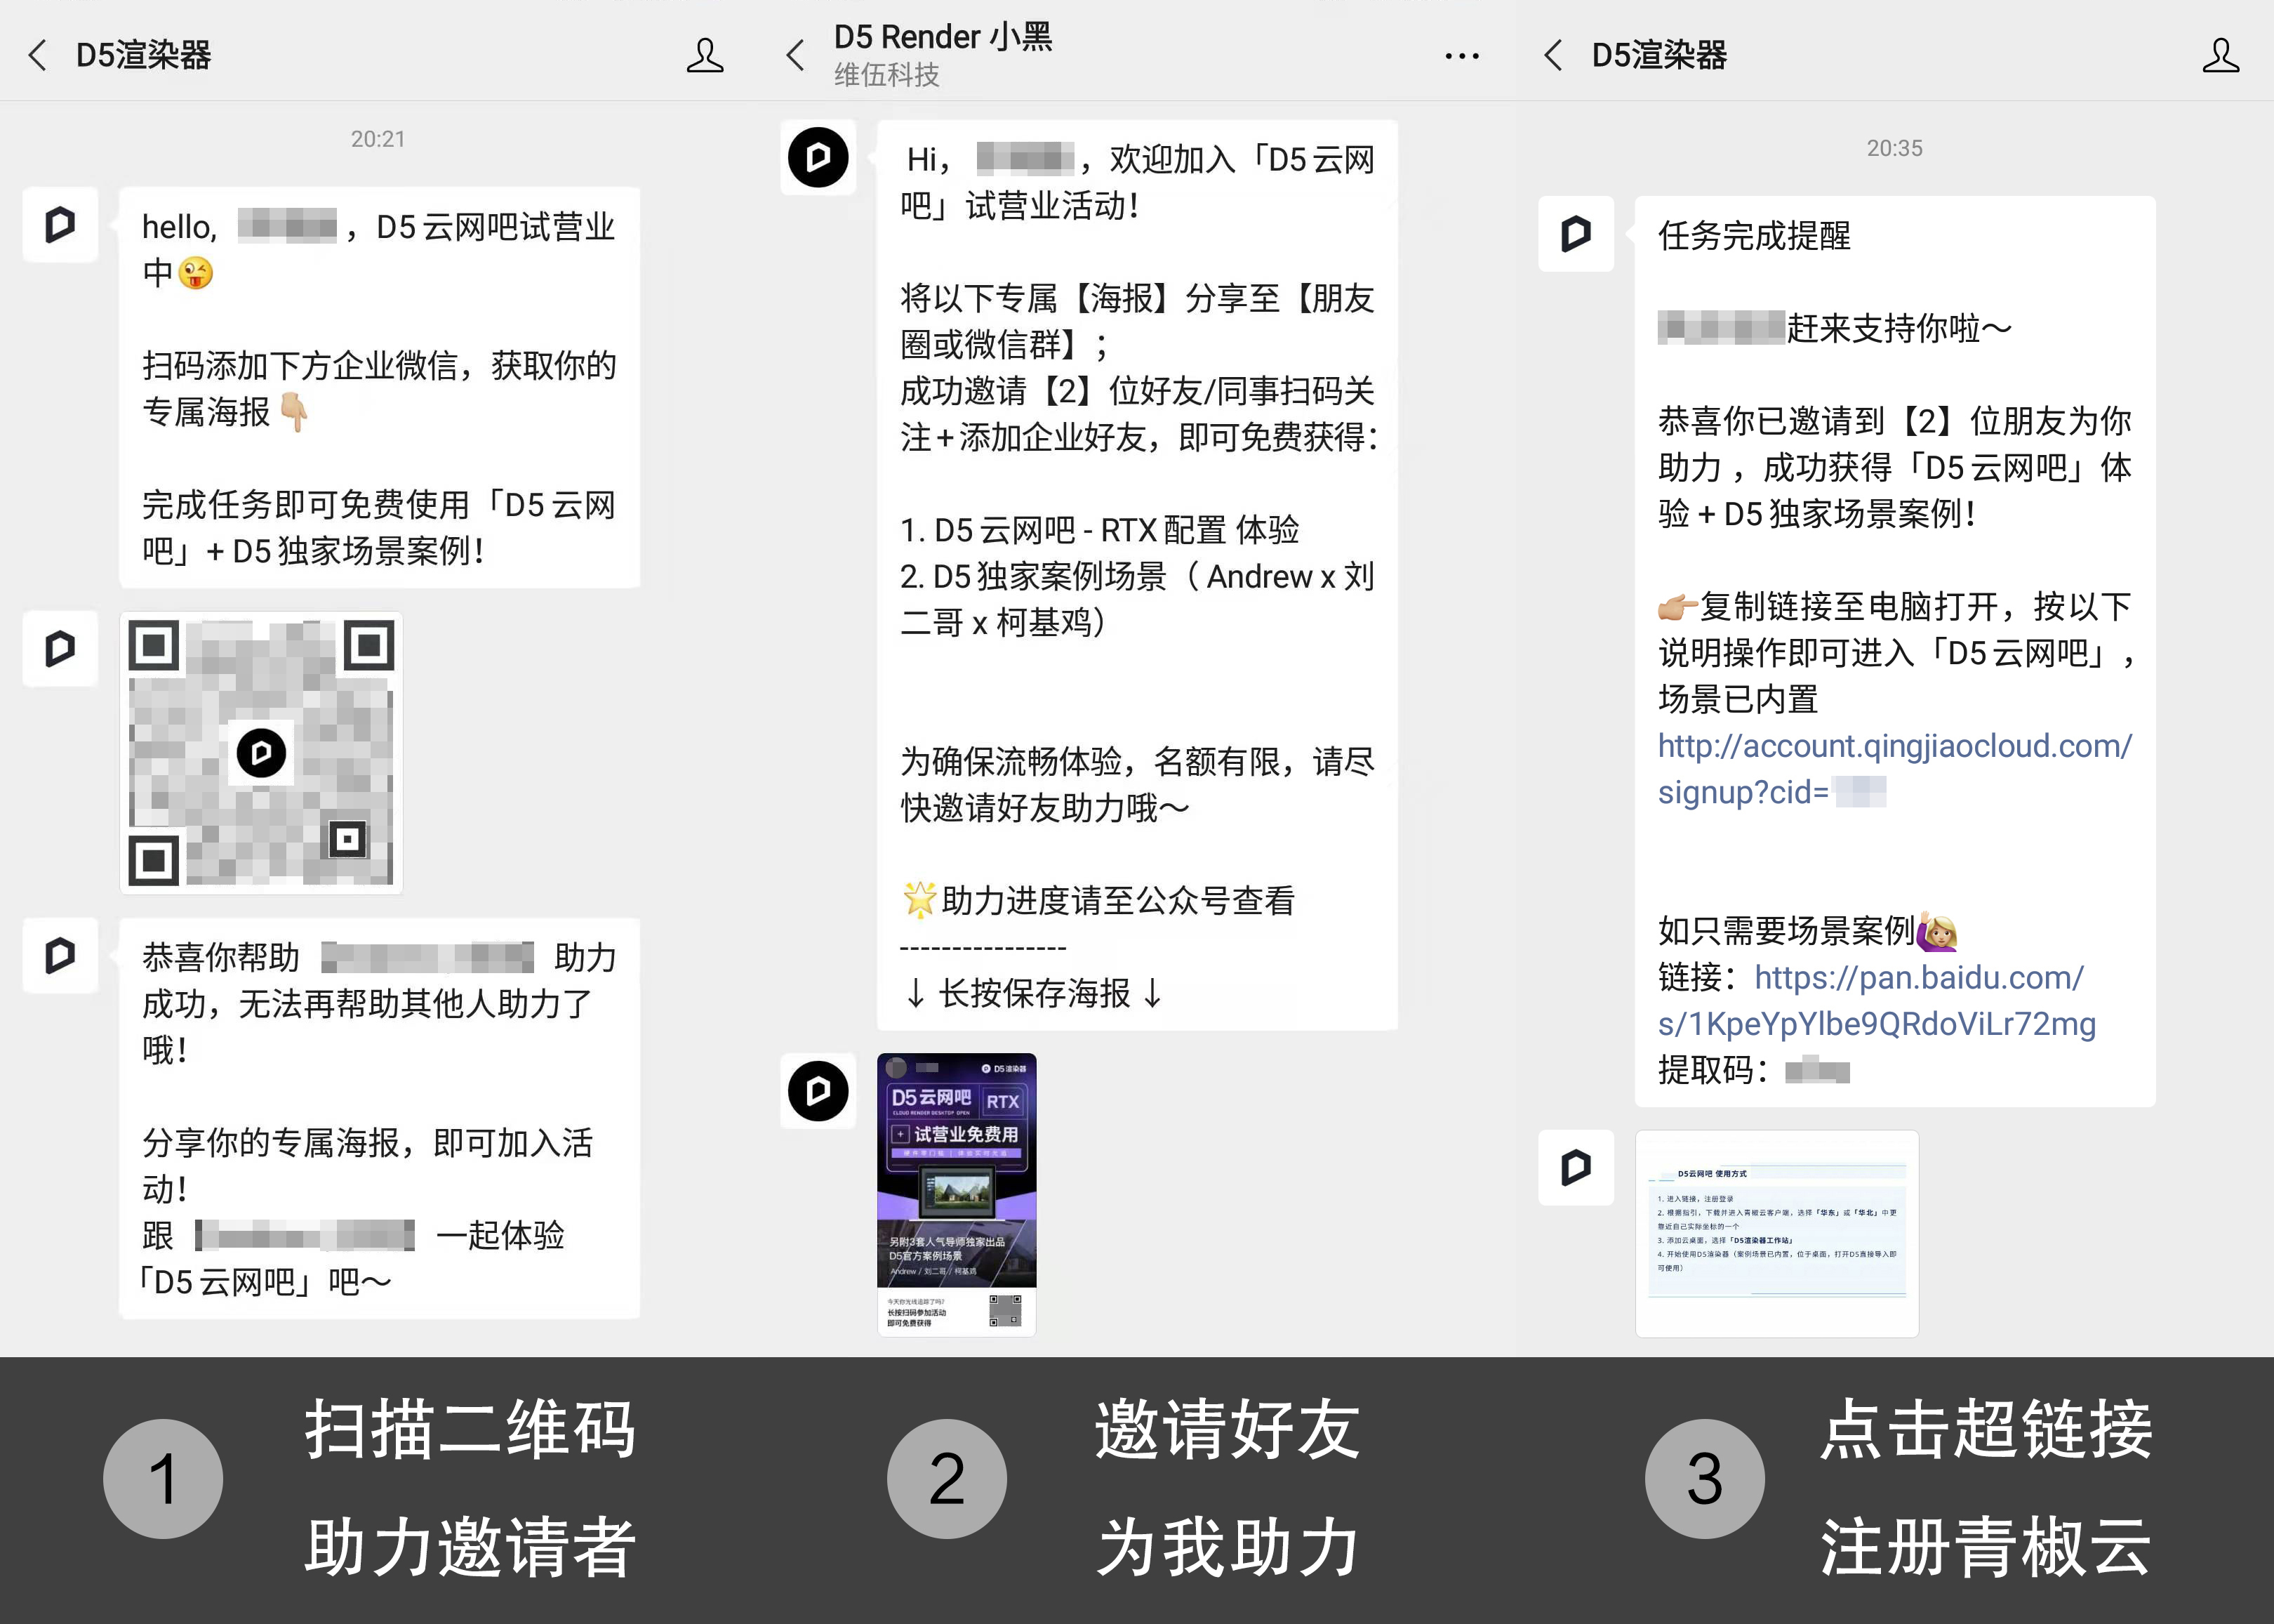2274x1624 pixels.
Task: Tap the D5 avatar beside the hello message
Action: (x=60, y=224)
